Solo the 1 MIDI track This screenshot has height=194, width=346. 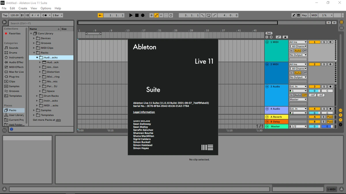pos(324,42)
